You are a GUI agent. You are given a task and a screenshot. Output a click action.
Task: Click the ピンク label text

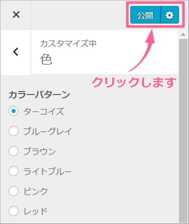pyautogui.click(x=36, y=191)
